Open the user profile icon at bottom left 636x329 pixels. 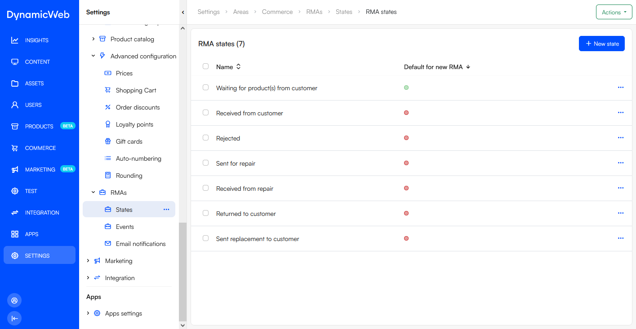pyautogui.click(x=14, y=300)
